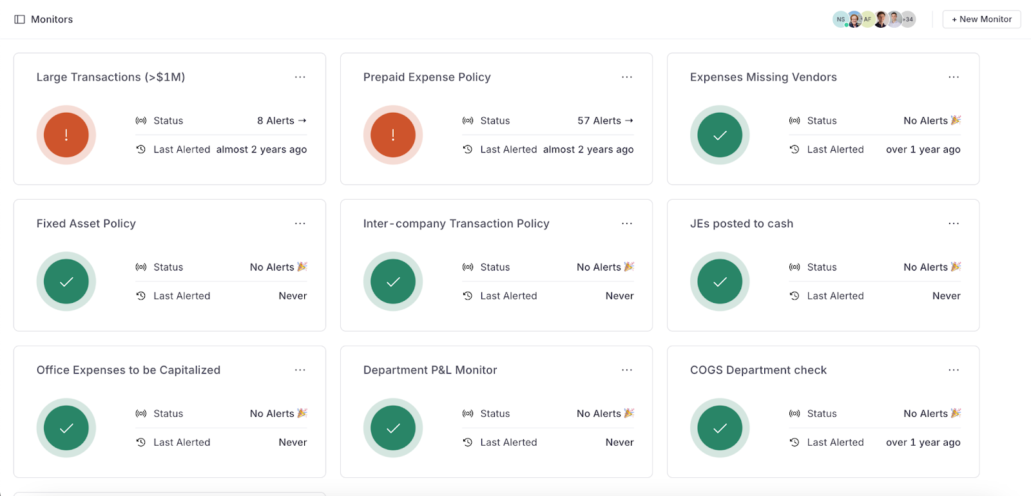Click the red alert icon on Large Transactions
The width and height of the screenshot is (1031, 496).
coord(66,135)
